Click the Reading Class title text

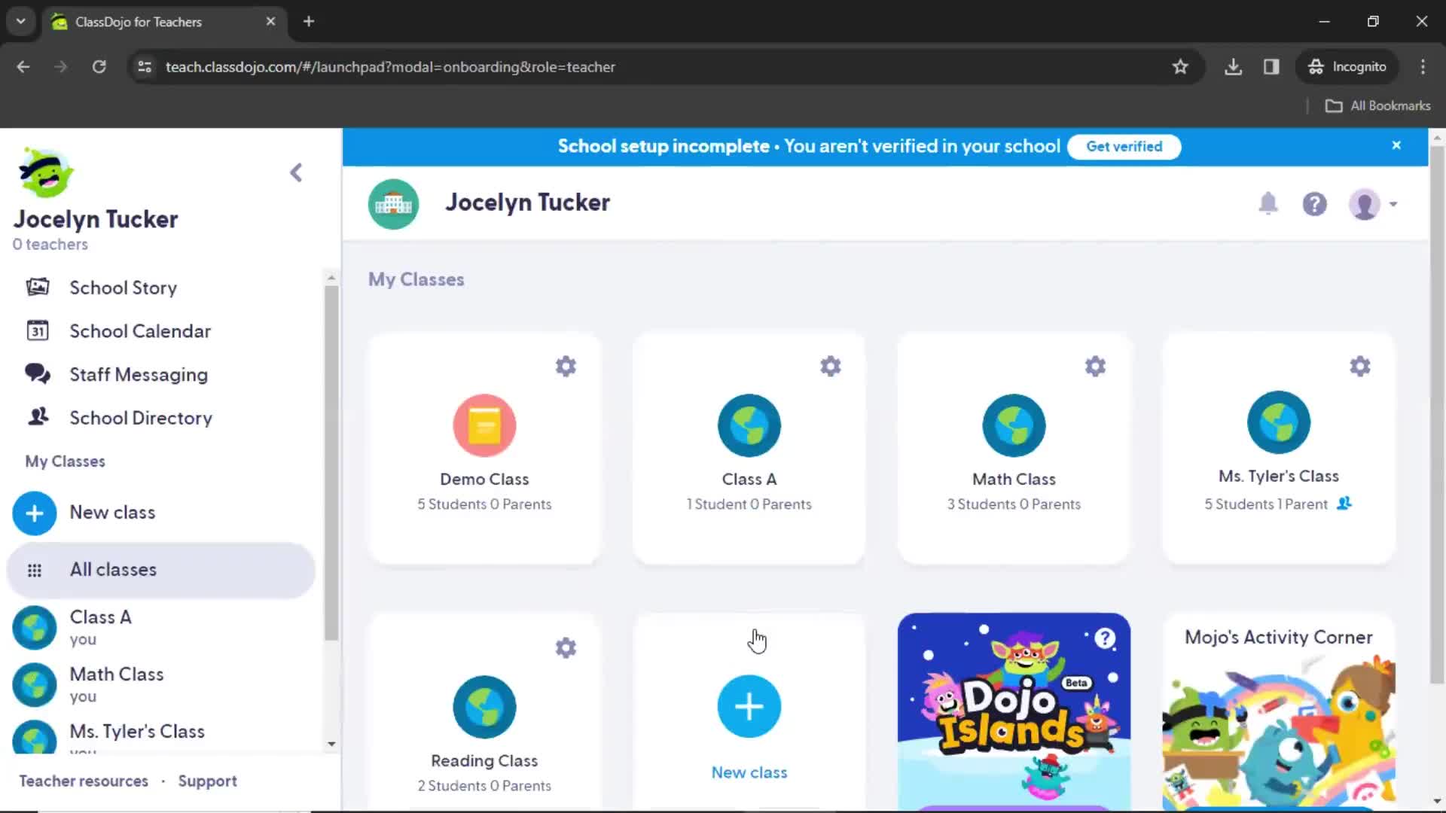pyautogui.click(x=484, y=761)
